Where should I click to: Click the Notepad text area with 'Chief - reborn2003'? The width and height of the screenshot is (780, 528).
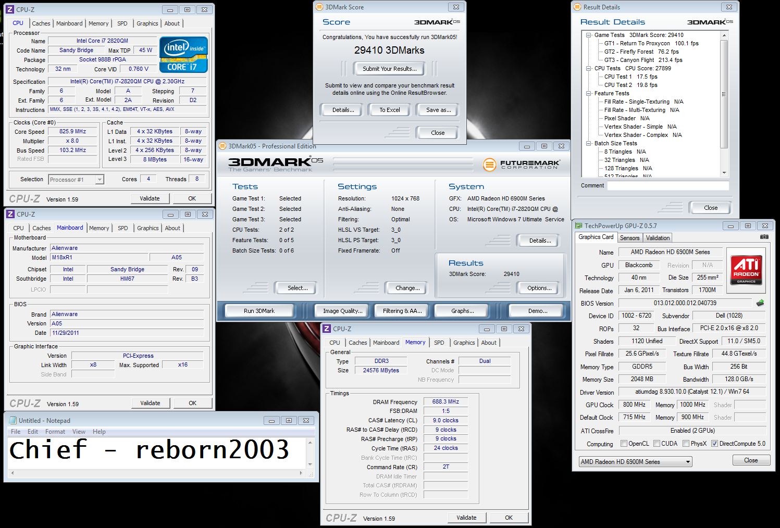tap(157, 453)
